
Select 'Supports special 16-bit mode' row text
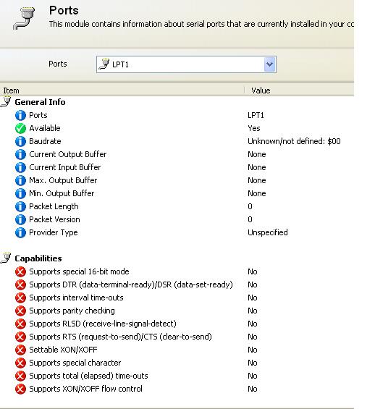(x=79, y=271)
